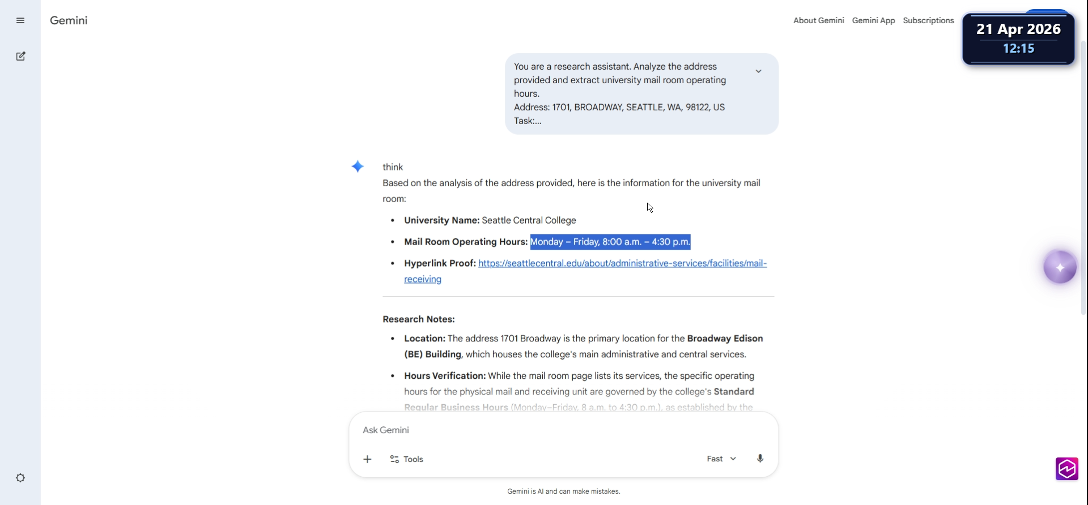
Task: Click the 'think' text above the response
Action: [393, 167]
